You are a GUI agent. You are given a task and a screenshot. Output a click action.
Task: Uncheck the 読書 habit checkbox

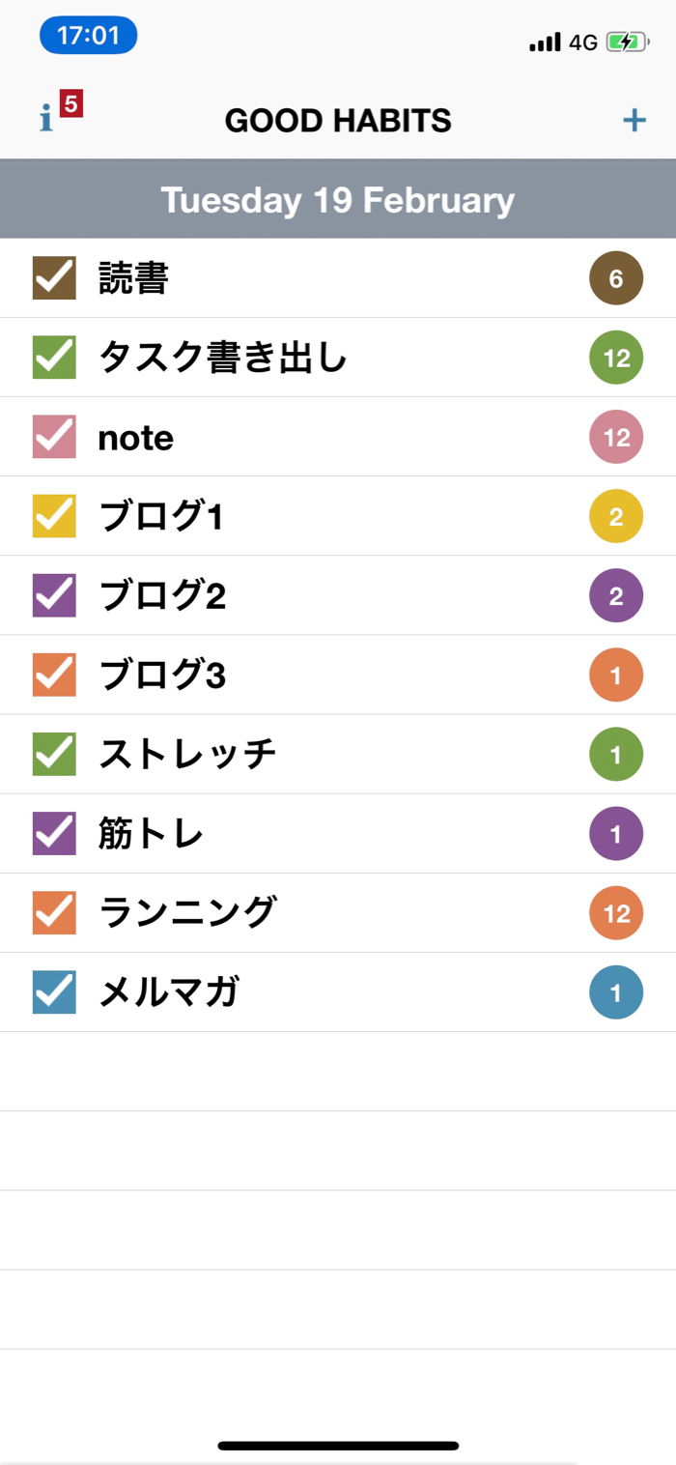(54, 278)
